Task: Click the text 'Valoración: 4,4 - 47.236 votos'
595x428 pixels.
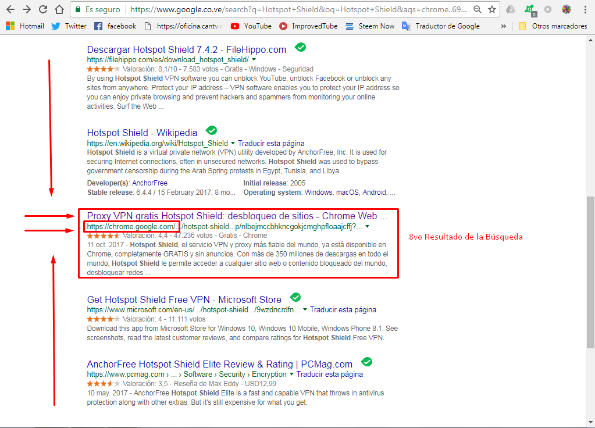Action: (x=168, y=236)
